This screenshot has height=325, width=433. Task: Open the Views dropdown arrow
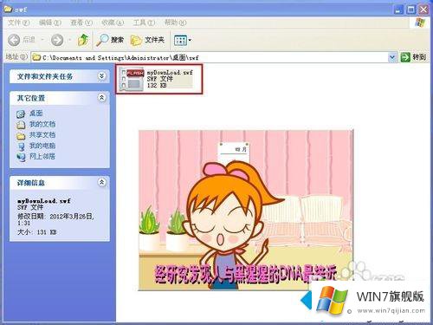[x=190, y=40]
